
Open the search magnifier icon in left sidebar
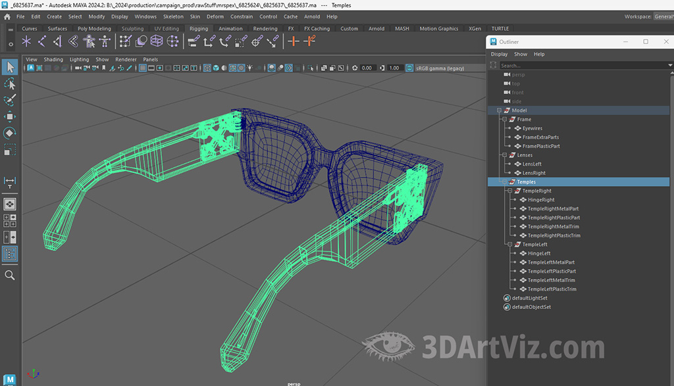pos(10,275)
